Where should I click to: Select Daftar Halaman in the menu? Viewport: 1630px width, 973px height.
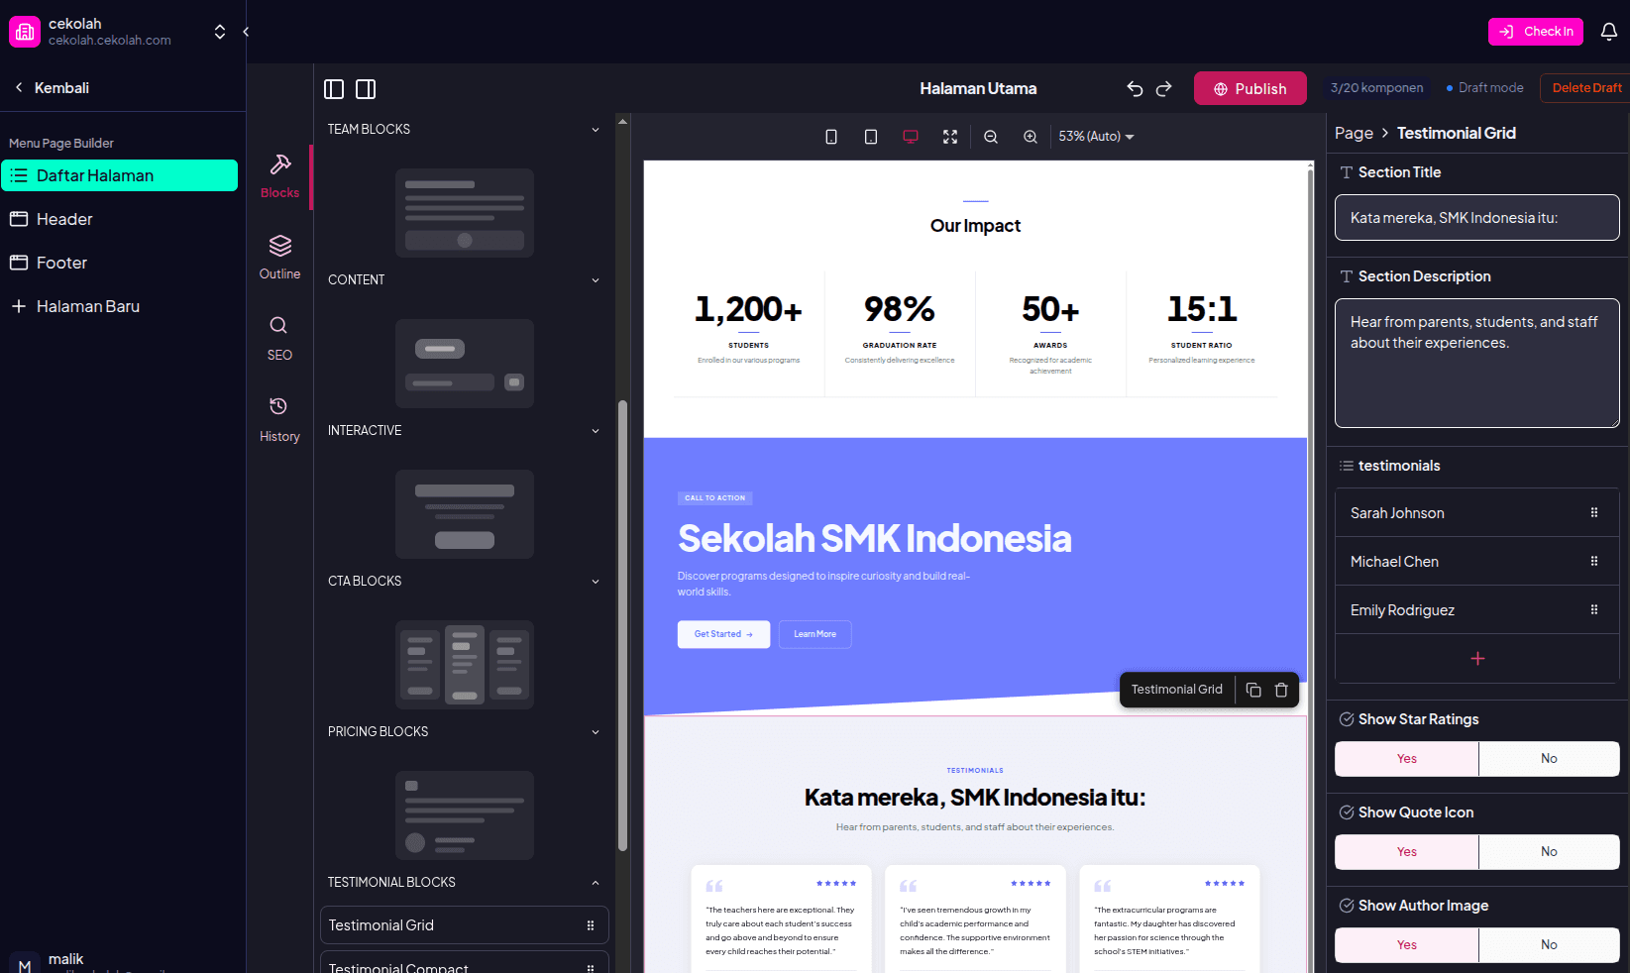coord(95,175)
